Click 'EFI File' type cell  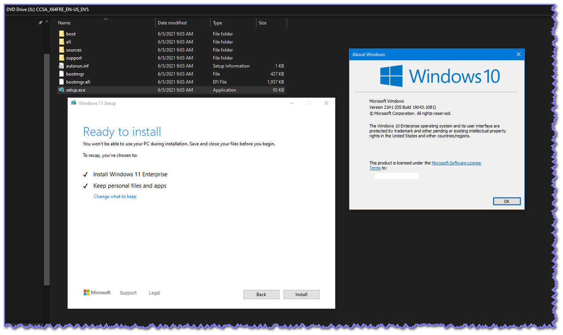(220, 82)
